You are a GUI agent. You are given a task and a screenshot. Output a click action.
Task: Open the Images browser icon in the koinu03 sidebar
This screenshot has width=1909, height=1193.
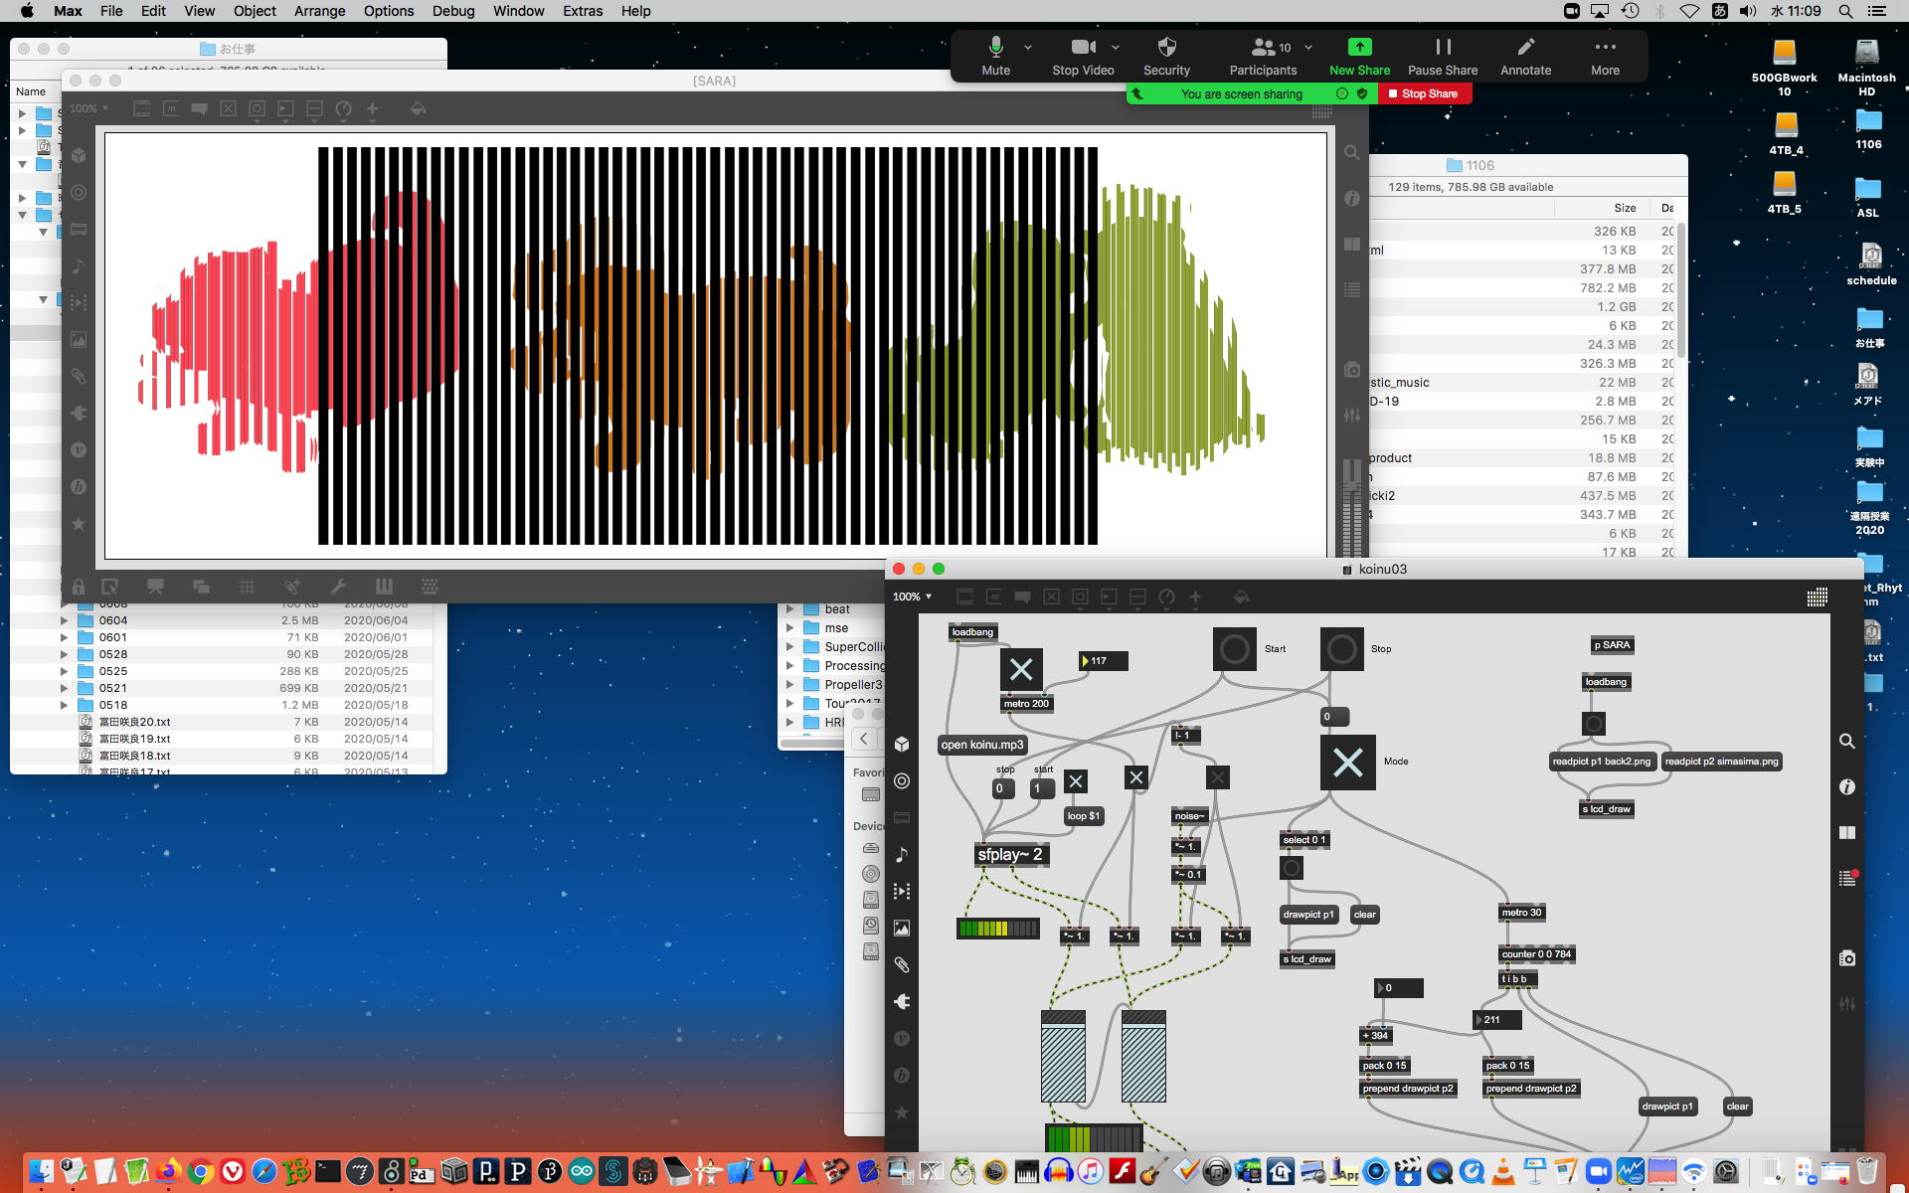click(902, 928)
